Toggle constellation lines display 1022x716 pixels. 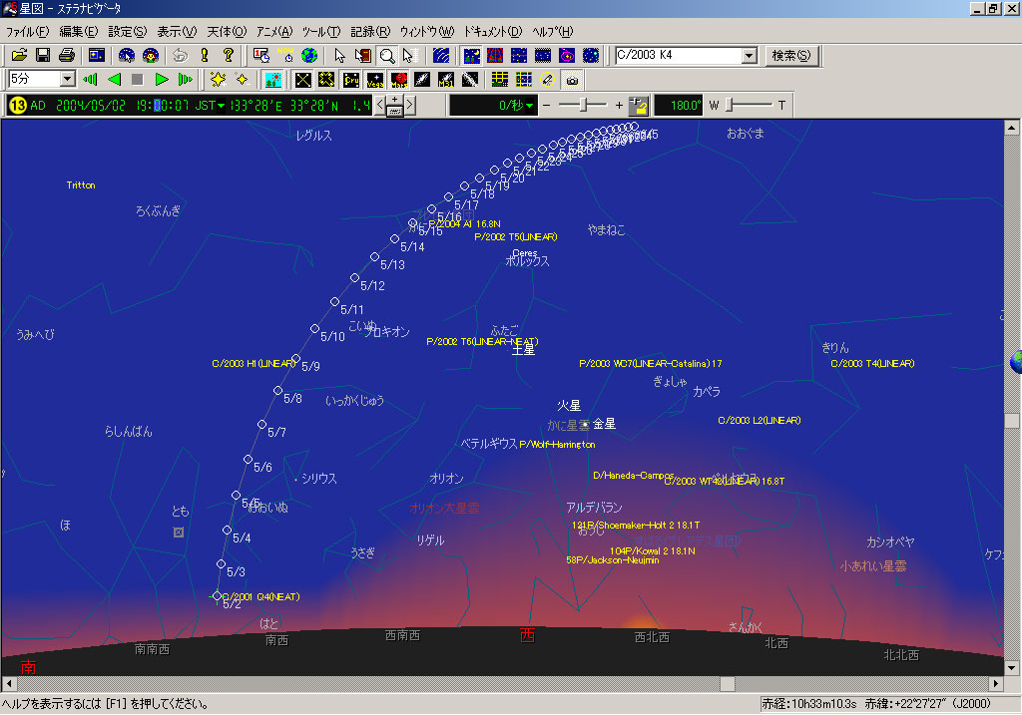point(303,80)
